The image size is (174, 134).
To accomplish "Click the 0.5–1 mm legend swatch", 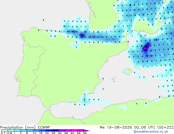I will click(x=11, y=130).
